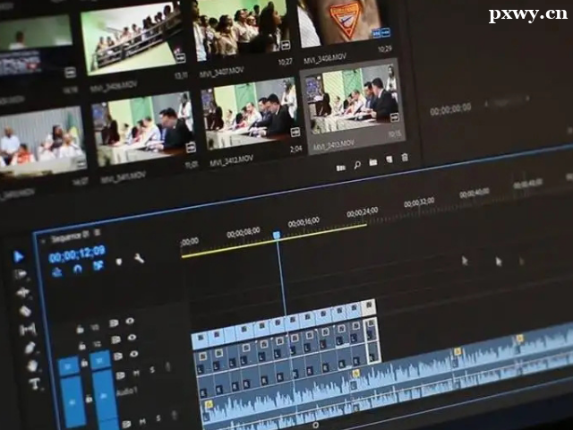
Task: Select the MVI_3406.MOV balcony clip thumbnail
Action: (x=133, y=39)
